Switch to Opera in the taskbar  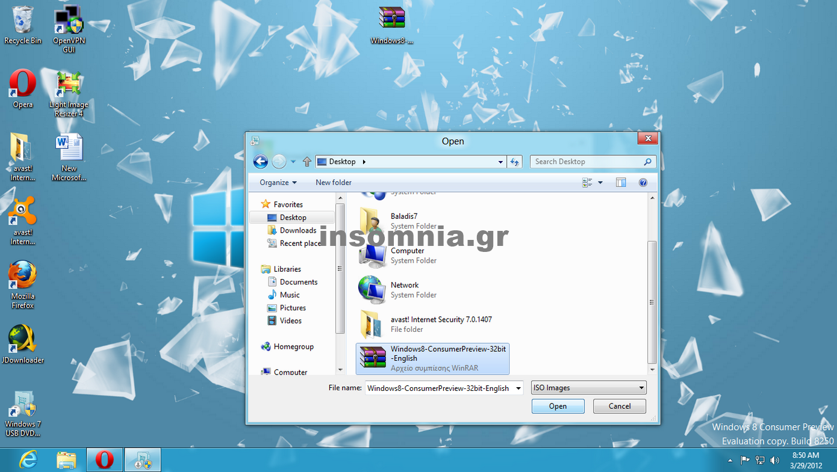pyautogui.click(x=104, y=460)
